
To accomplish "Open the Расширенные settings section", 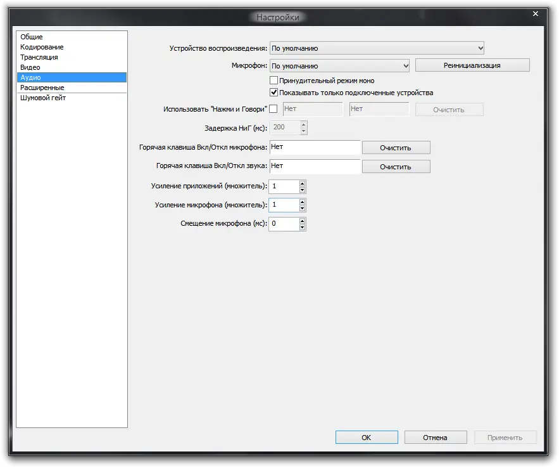I will tap(72, 88).
